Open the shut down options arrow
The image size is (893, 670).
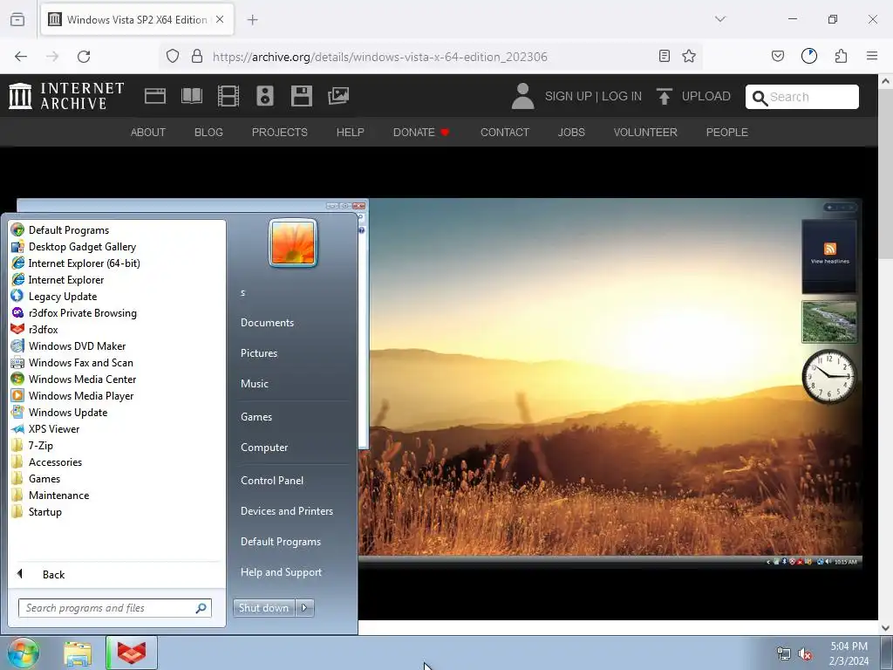point(304,608)
